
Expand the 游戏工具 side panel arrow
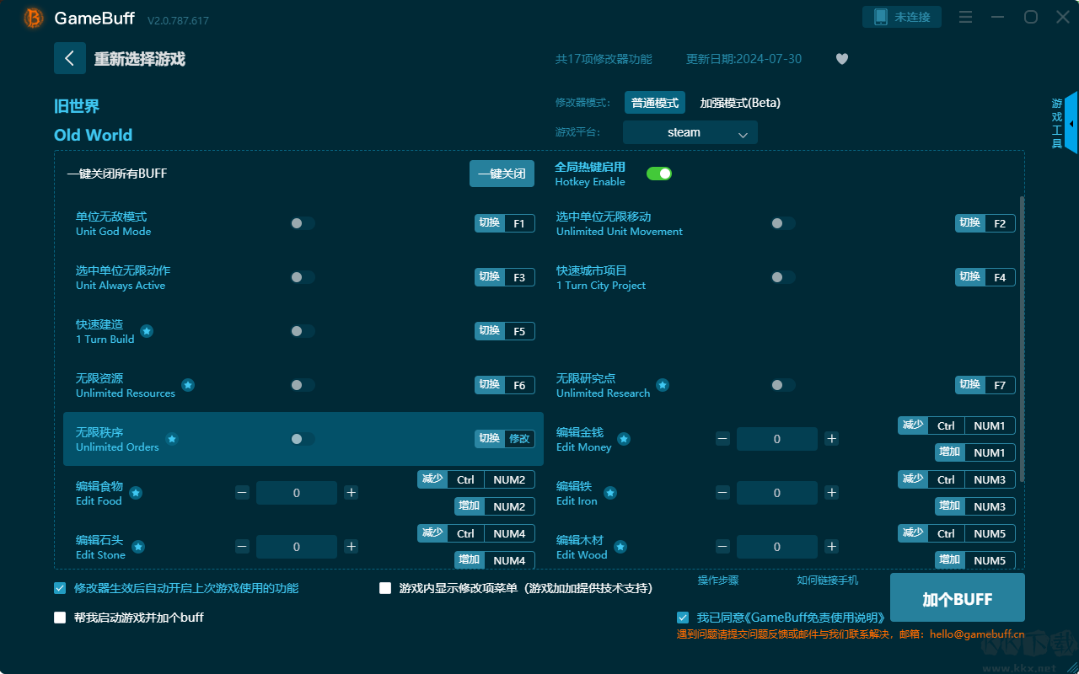1071,124
